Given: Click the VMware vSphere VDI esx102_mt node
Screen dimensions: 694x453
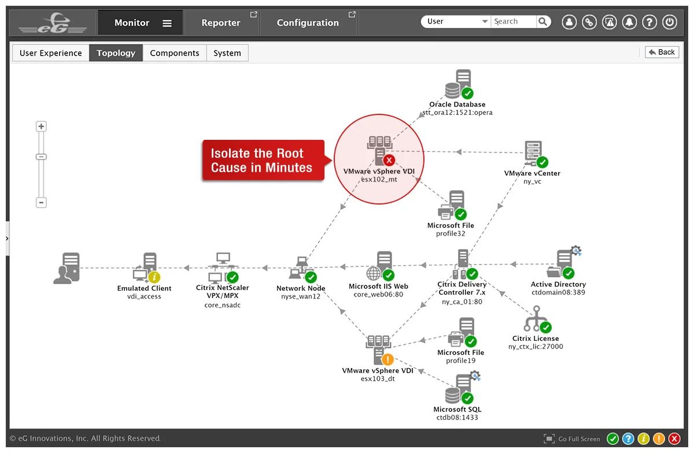Looking at the screenshot, I should click(379, 150).
